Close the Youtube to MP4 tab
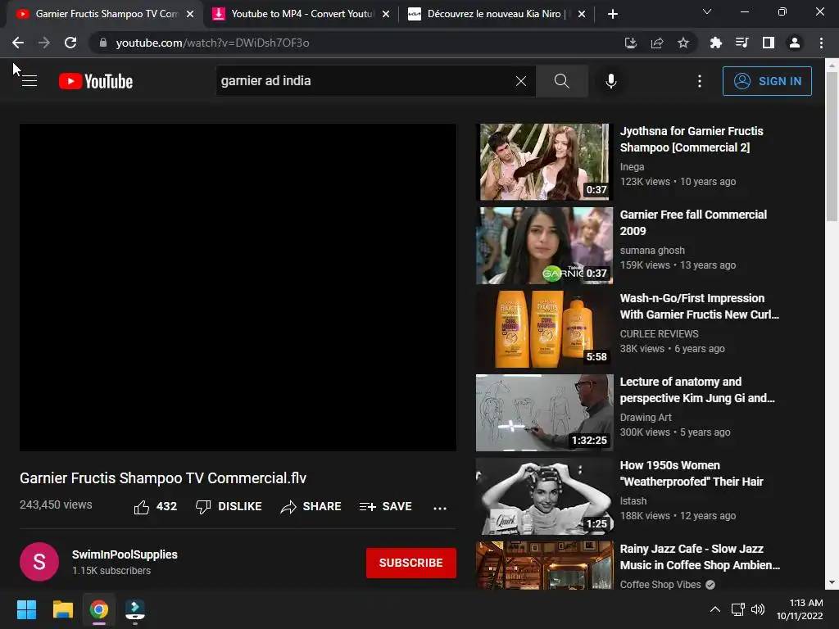 [386, 14]
